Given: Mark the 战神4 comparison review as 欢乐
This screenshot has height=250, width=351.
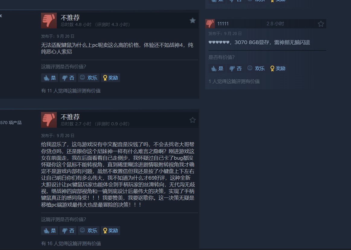Looking at the screenshot, I should point(89,78).
